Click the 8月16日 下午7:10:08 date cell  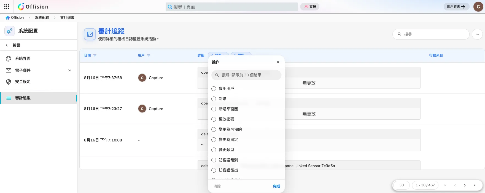[103, 140]
